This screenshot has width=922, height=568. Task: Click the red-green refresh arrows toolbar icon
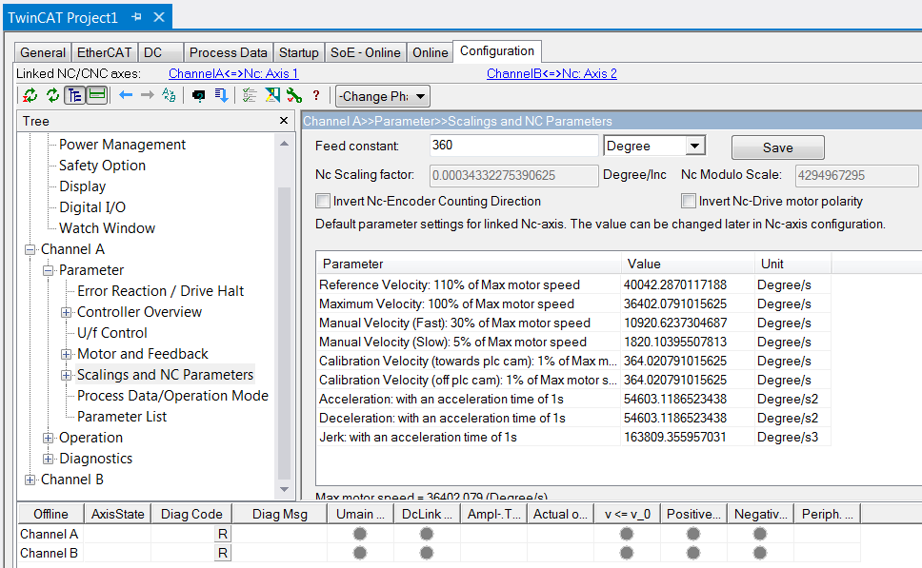[x=30, y=95]
